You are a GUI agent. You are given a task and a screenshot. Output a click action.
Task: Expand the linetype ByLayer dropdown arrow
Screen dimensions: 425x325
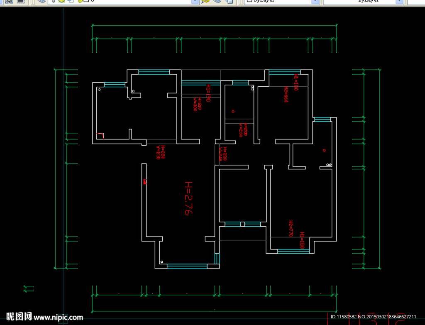[399, 2]
